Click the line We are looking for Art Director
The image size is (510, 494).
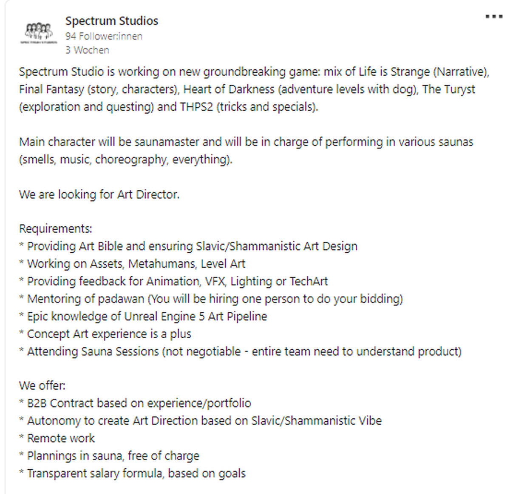(99, 194)
